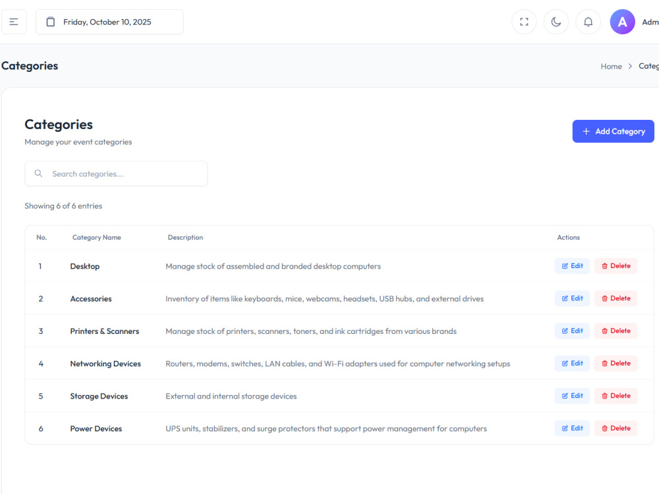
Task: Edit the Desktop category
Action: pos(572,266)
